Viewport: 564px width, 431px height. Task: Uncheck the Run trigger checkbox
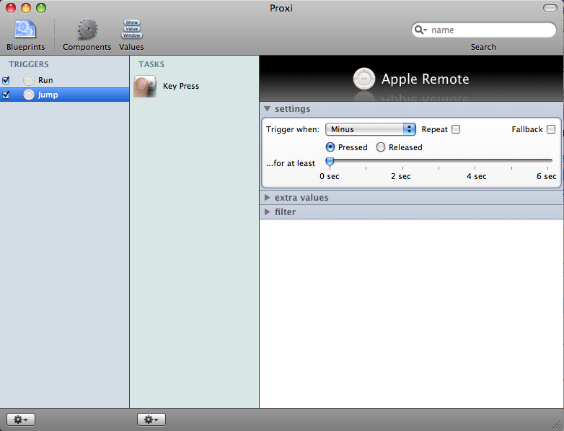tap(6, 80)
